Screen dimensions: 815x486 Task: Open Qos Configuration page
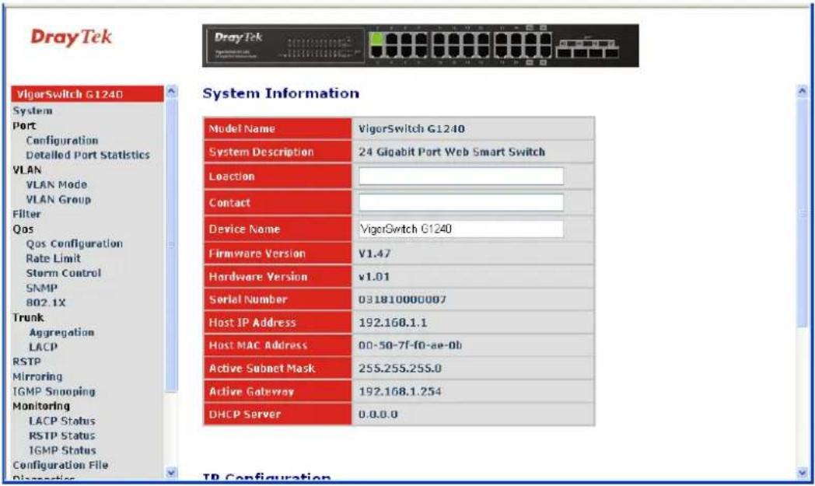pos(75,244)
